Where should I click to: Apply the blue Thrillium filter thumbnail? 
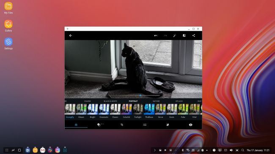point(149,109)
